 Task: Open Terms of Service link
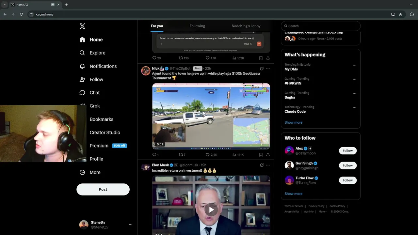click(x=294, y=206)
